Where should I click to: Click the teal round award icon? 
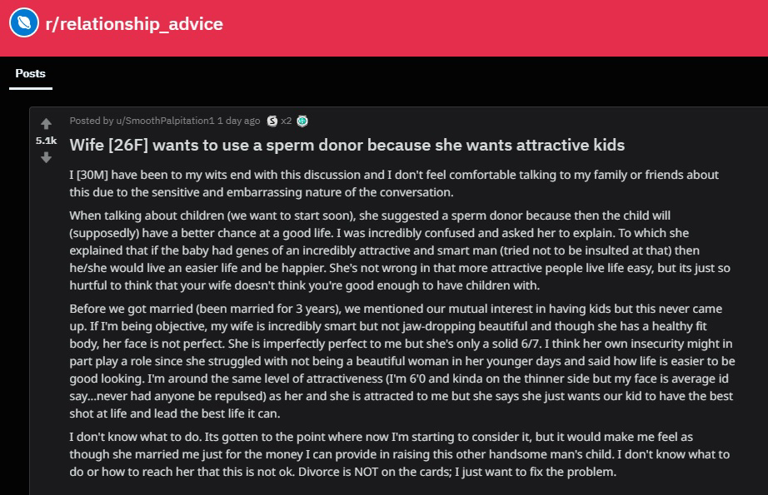tap(302, 121)
